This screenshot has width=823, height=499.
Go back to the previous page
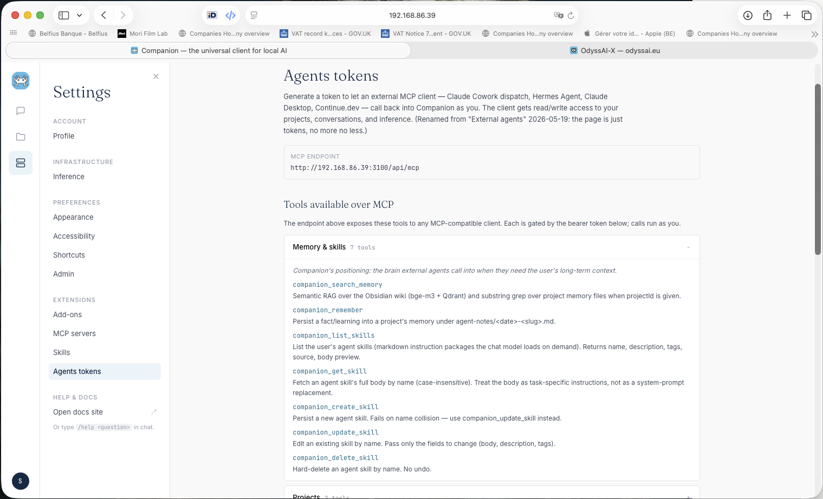(103, 15)
